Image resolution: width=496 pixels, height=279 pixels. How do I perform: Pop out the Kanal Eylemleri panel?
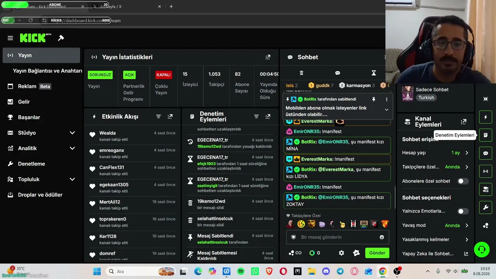point(463,122)
